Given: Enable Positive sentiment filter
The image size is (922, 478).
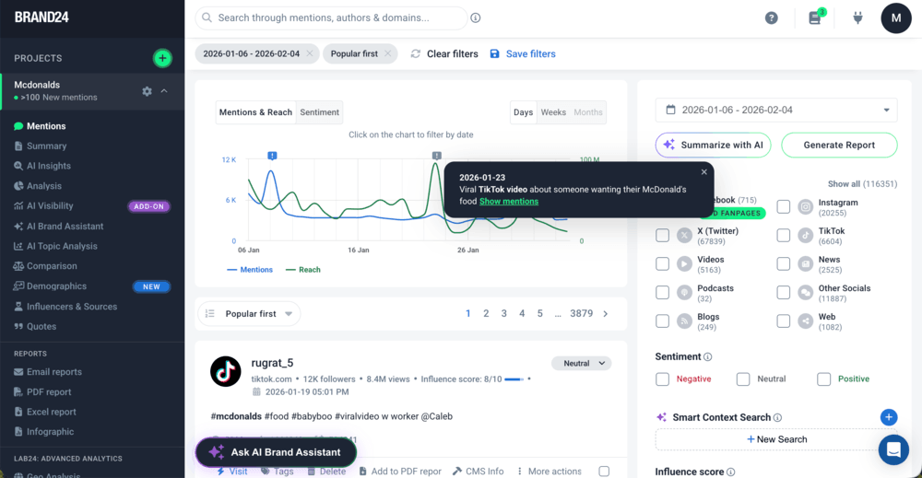Looking at the screenshot, I should (x=823, y=379).
